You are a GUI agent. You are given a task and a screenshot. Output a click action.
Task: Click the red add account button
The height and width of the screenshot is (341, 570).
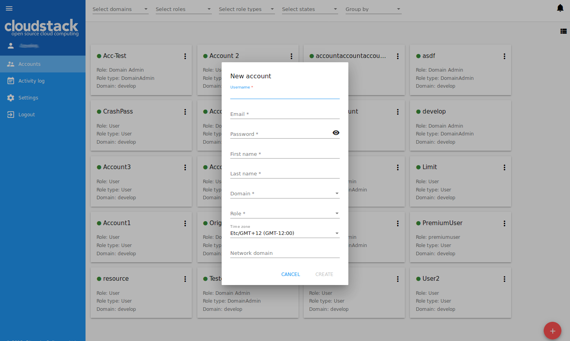click(x=552, y=331)
